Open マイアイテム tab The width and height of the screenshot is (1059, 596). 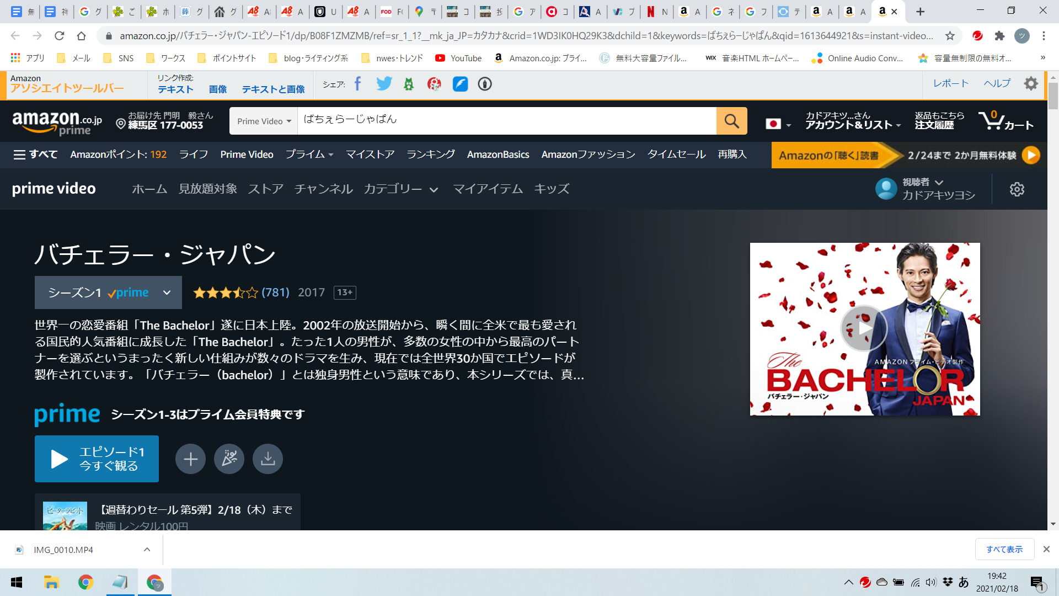pos(488,189)
